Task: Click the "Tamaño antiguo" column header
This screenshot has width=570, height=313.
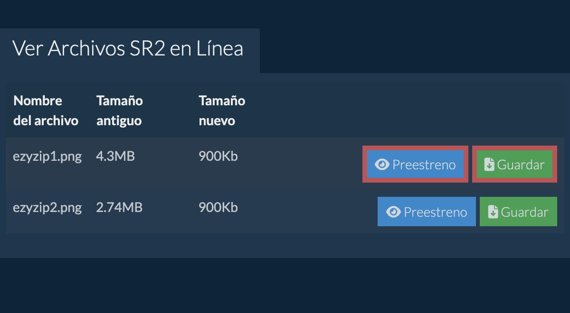Action: click(x=119, y=110)
